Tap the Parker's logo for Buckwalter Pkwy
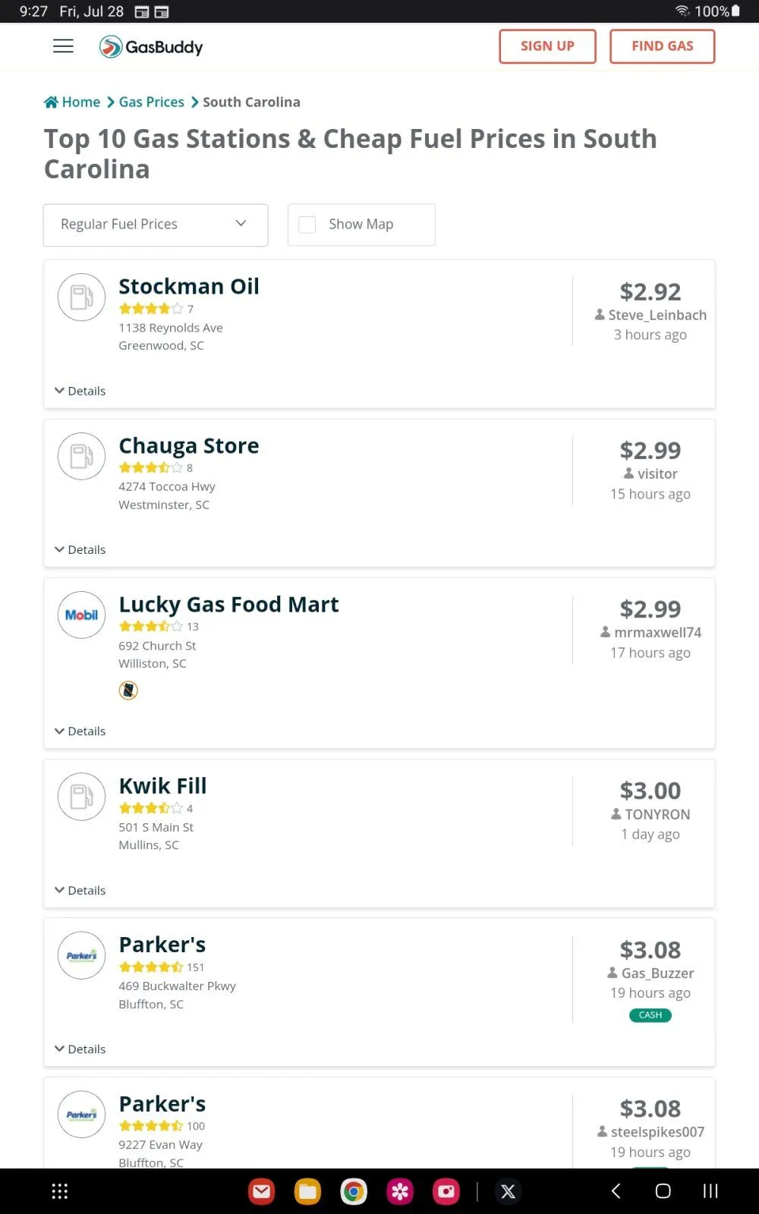 tap(81, 955)
